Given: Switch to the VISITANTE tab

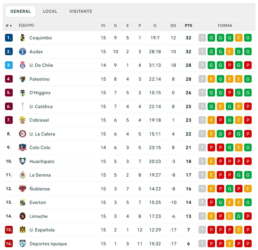Looking at the screenshot, I should [81, 11].
